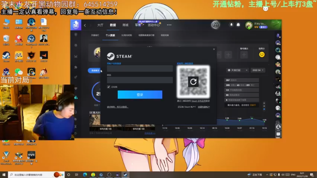Open the login help link

tap(117, 107)
